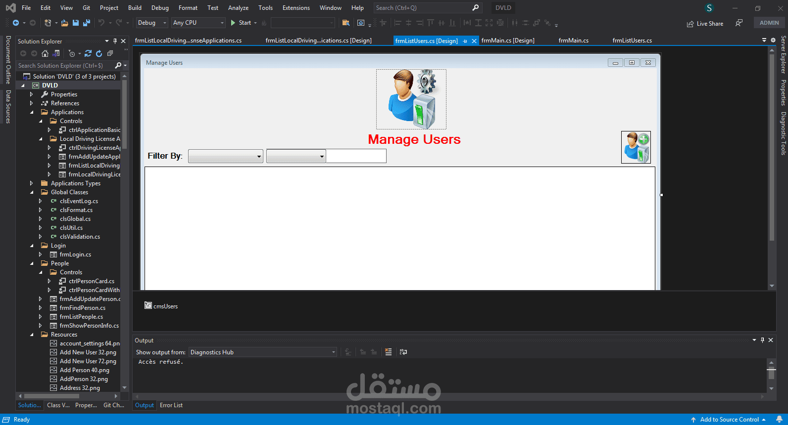Viewport: 788px width, 425px height.
Task: Click the Search (Ctrl+Q) box
Action: tap(427, 8)
